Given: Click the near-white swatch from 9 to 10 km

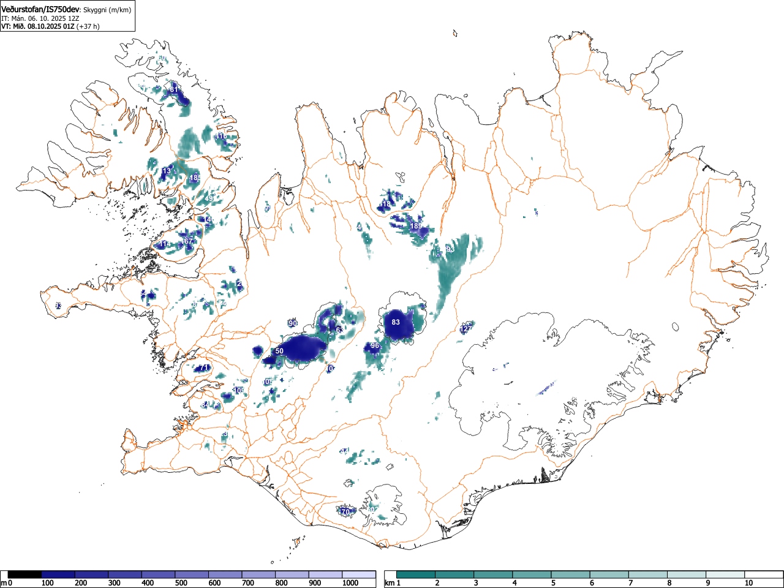Looking at the screenshot, I should pyautogui.click(x=725, y=575).
